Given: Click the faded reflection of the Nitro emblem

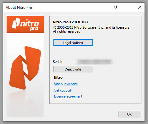Looking at the screenshot, I should coord(25,103).
